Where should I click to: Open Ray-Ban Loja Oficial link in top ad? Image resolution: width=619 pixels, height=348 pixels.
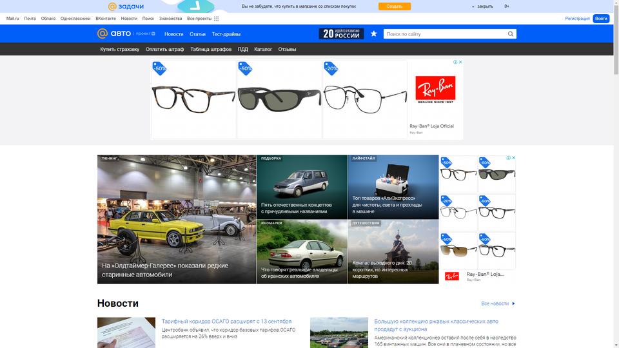(x=431, y=126)
